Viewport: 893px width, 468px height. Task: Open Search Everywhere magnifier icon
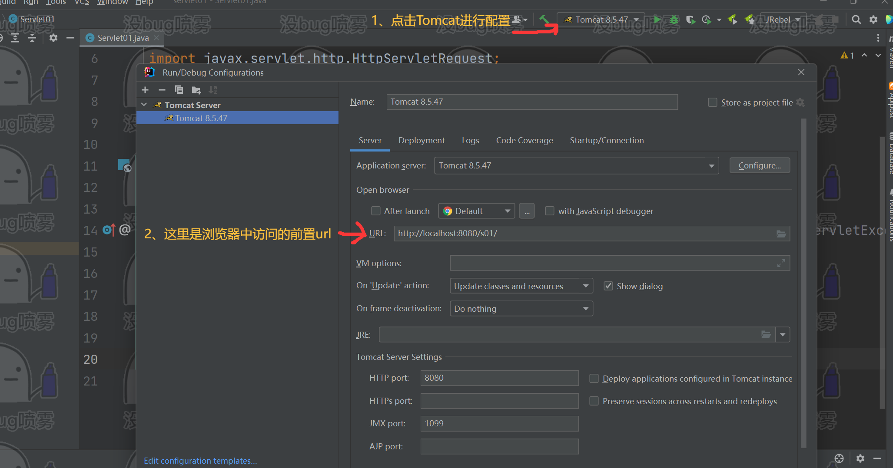coord(856,20)
